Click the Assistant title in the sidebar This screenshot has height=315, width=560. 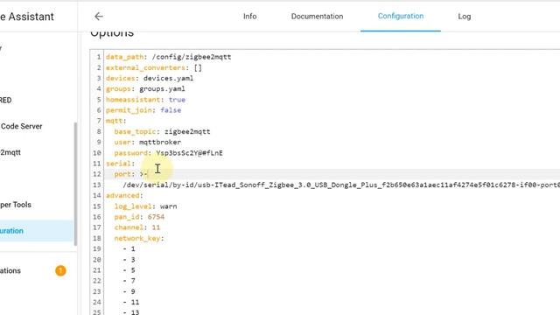point(27,17)
